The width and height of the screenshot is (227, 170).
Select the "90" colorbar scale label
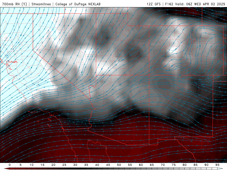206,165
